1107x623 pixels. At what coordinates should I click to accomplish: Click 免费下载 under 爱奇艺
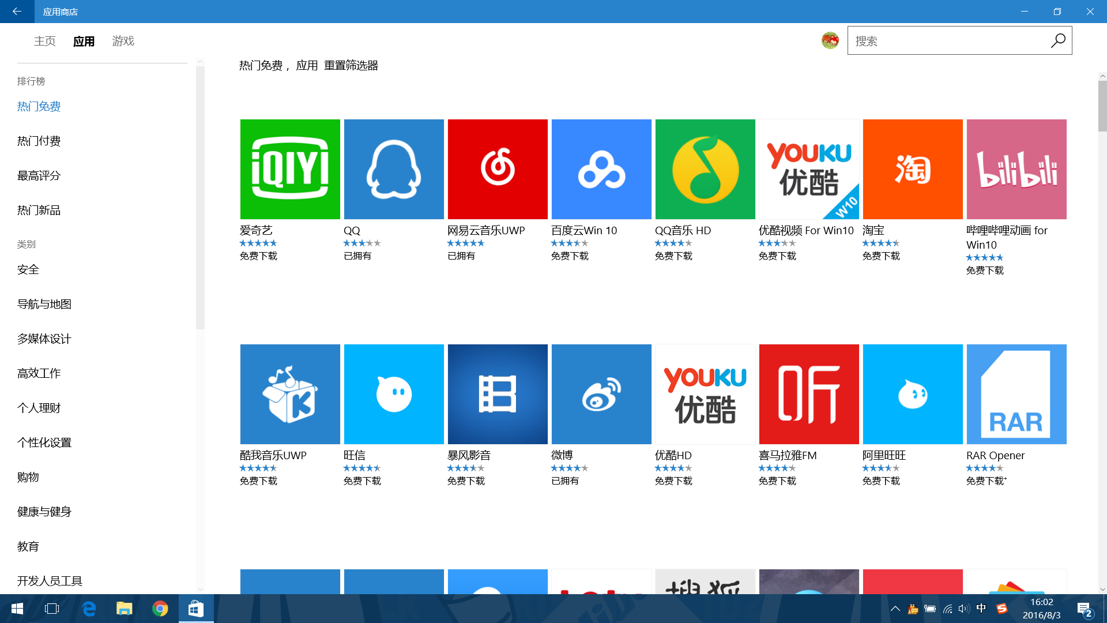tap(259, 256)
